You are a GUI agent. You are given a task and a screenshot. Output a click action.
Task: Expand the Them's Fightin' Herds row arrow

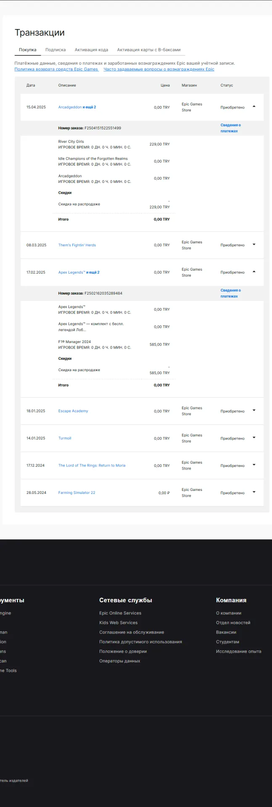254,245
